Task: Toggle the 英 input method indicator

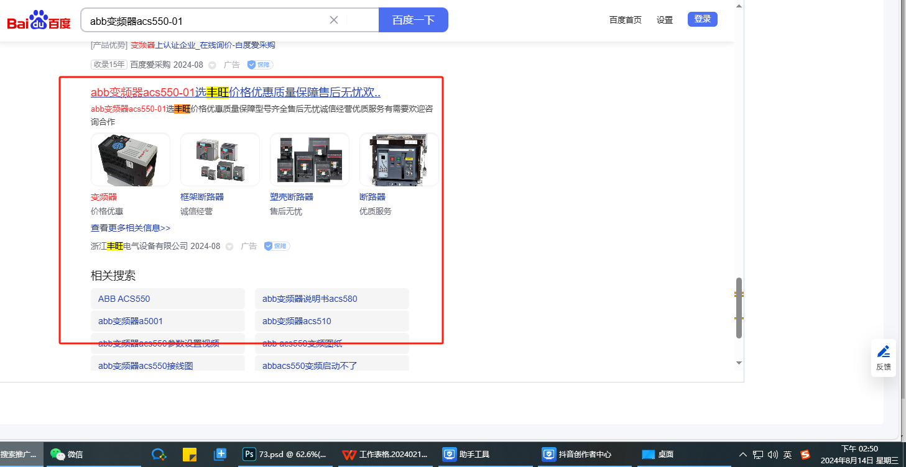Action: (787, 454)
